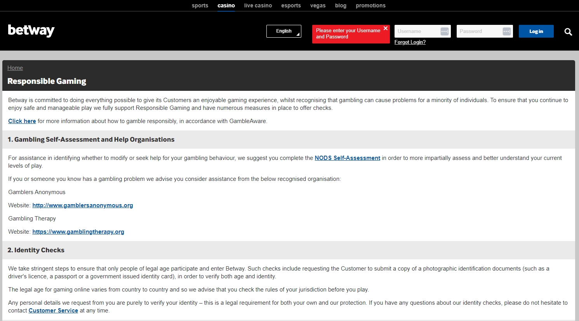The image size is (579, 321).
Task: Follow the Home breadcrumb link
Action: 15,68
